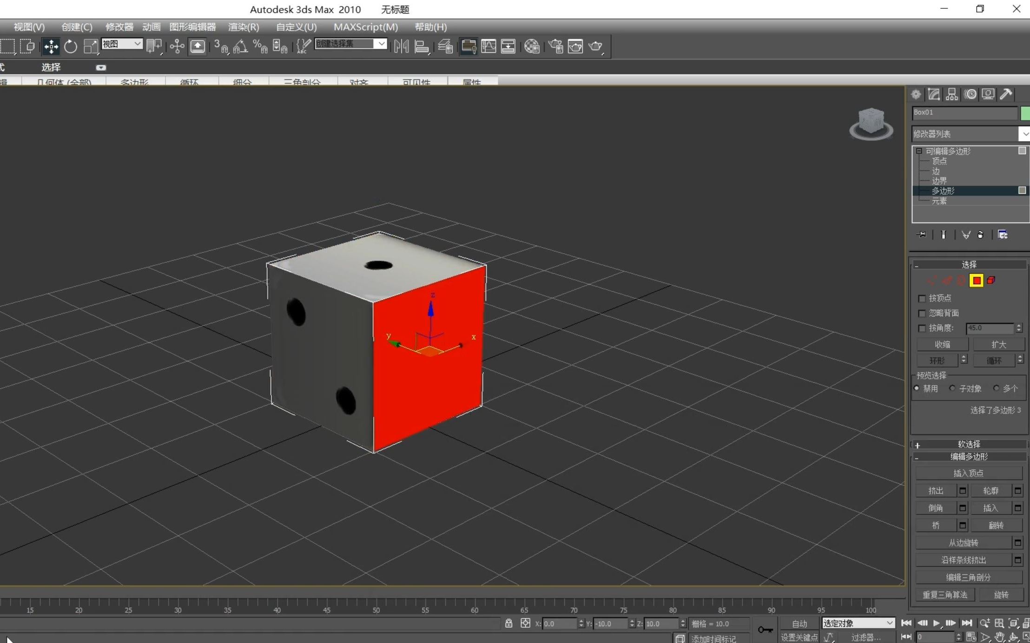Click the 翻转 flip button
The image size is (1030, 643).
coord(996,525)
